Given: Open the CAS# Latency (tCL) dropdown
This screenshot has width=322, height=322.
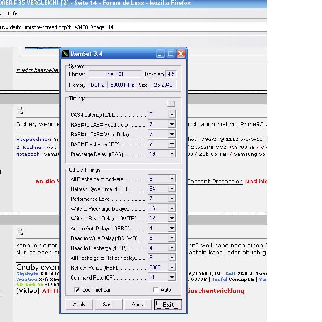Looking at the screenshot, I should (172, 114).
